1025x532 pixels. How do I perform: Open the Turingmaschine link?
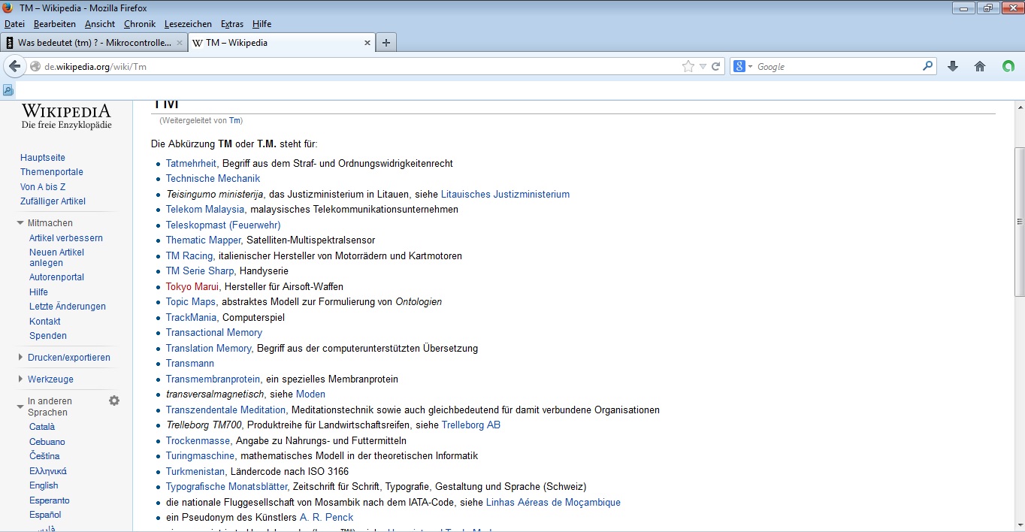pos(201,455)
